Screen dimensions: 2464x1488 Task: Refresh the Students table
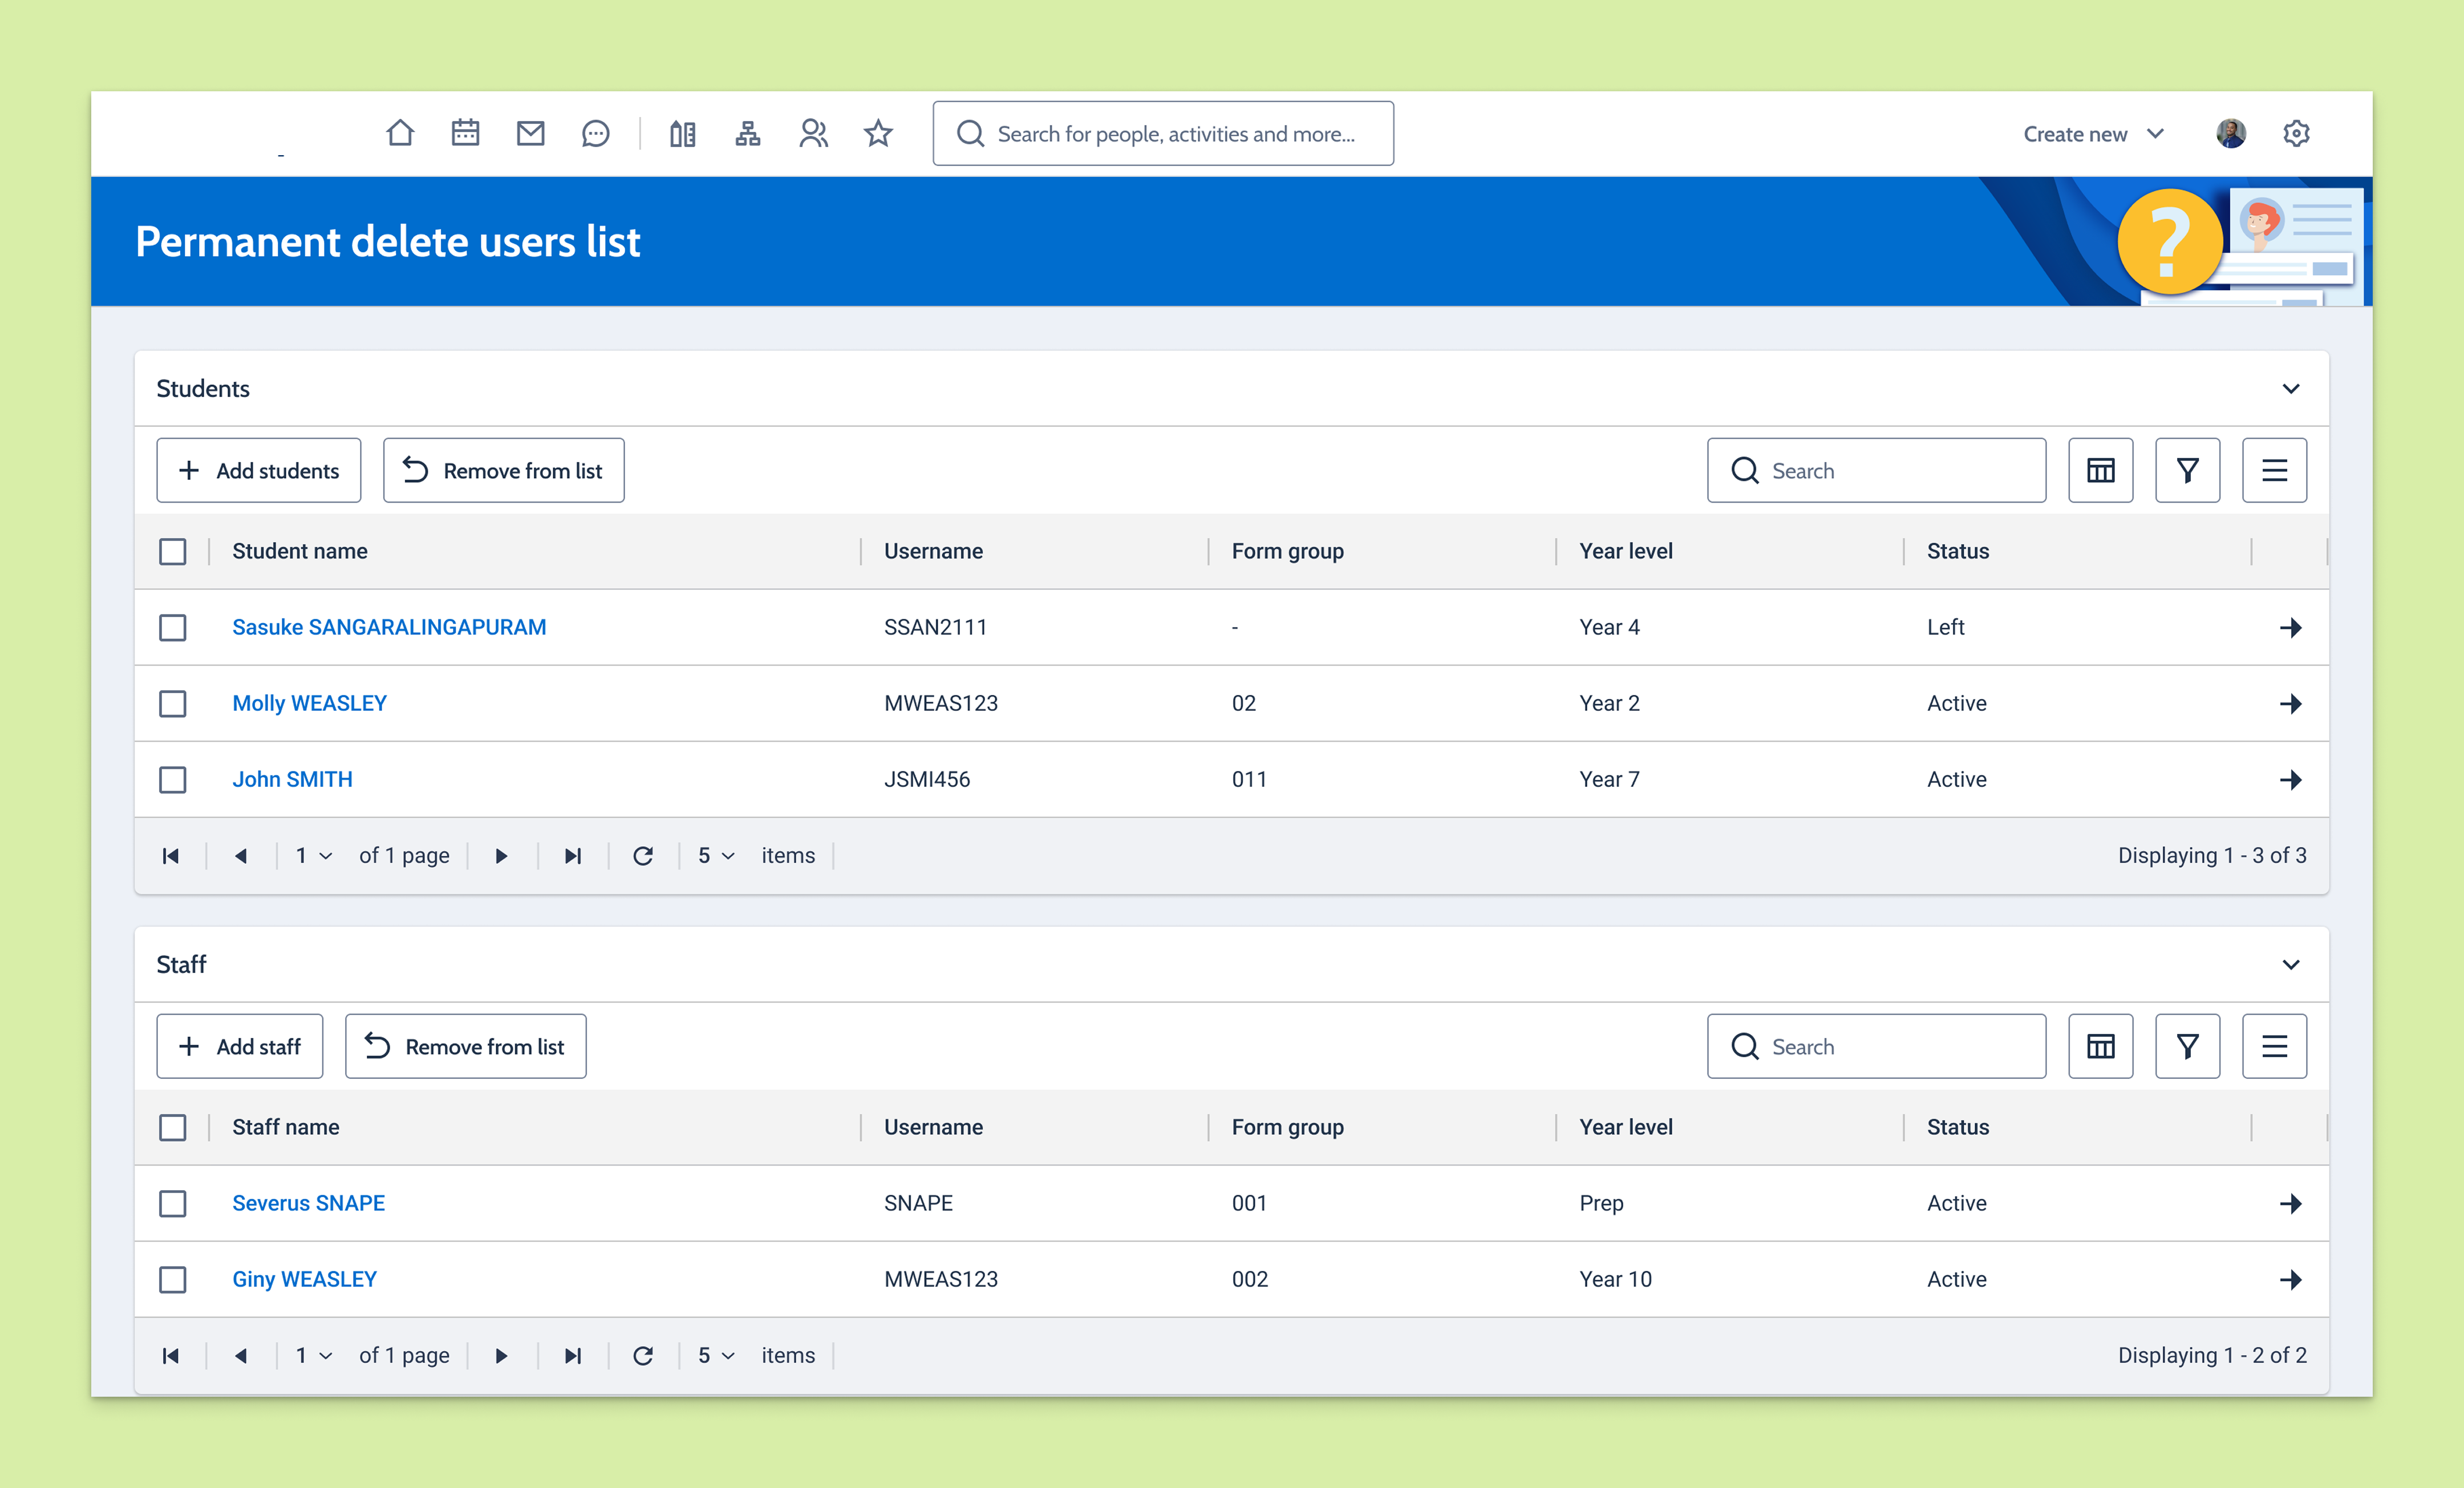click(x=643, y=855)
